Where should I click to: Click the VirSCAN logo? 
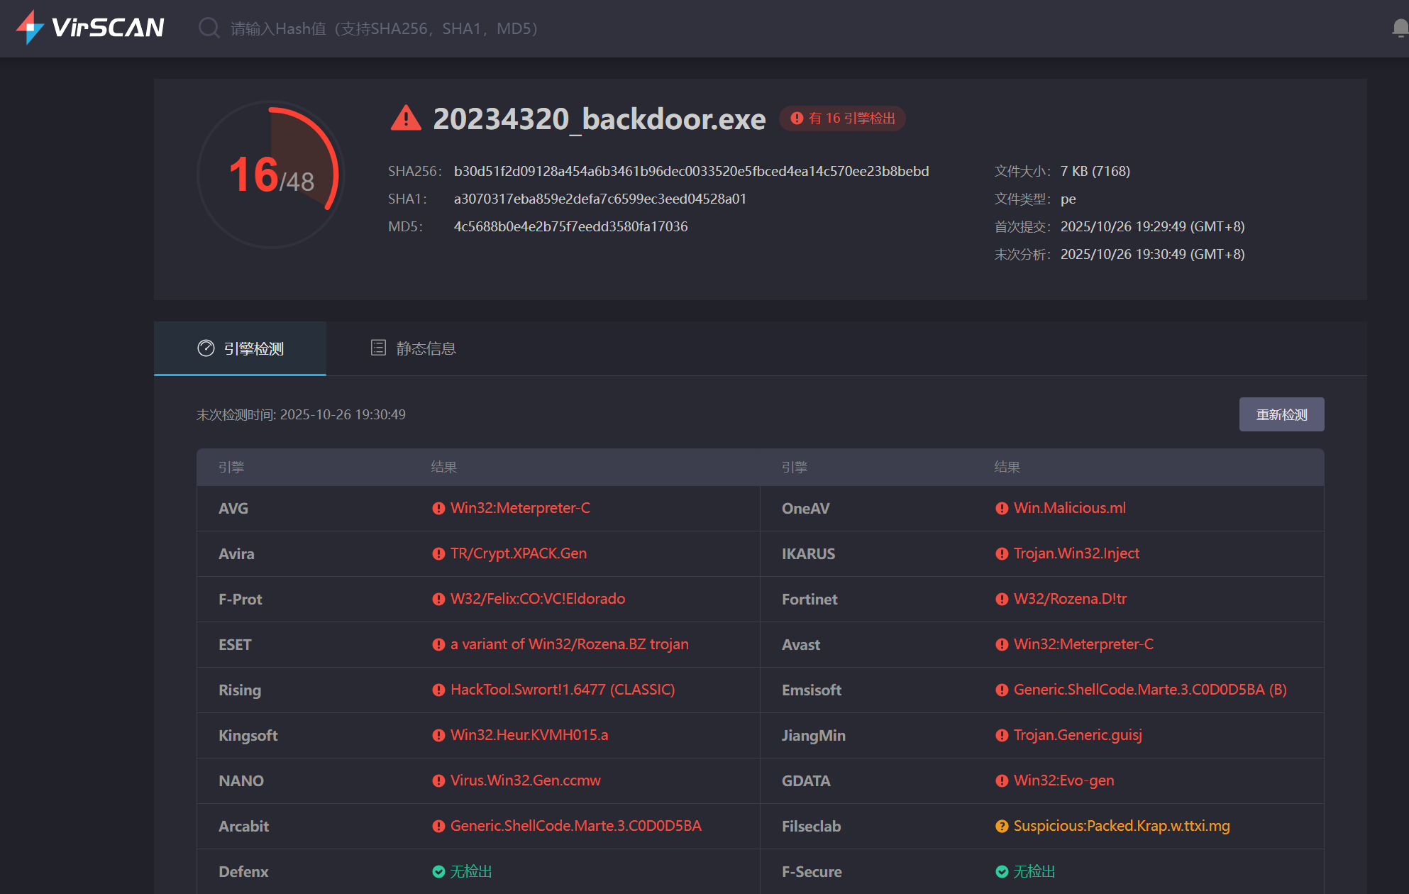click(91, 28)
